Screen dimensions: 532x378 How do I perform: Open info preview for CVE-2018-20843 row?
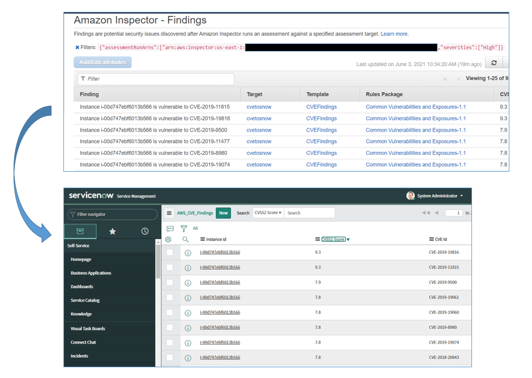[188, 358]
